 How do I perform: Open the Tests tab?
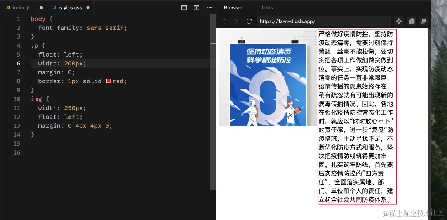266,8
